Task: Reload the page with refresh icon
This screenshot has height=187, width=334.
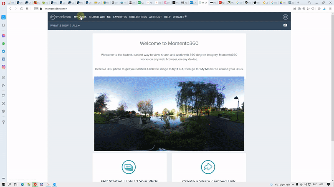Action: pos(21,9)
